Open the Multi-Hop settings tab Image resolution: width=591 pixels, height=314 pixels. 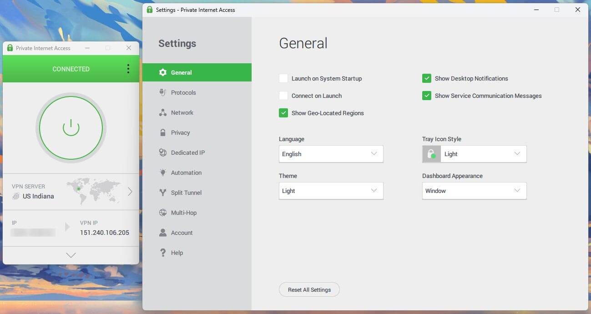[197, 213]
